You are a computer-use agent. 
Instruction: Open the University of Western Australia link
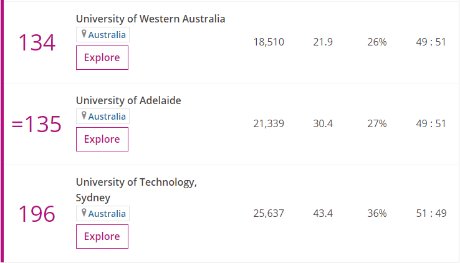tap(150, 19)
